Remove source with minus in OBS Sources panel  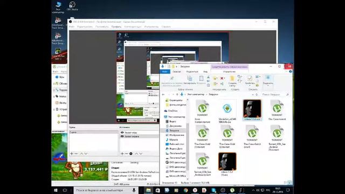coord(127,154)
